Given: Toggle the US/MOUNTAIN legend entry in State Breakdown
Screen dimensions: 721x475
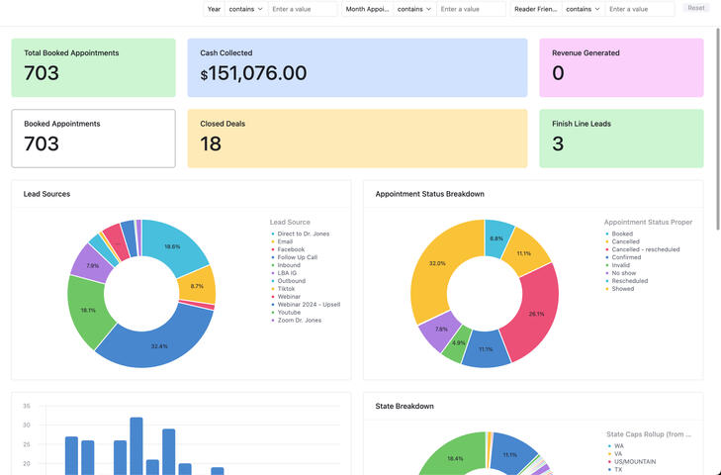Looking at the screenshot, I should pyautogui.click(x=634, y=461).
